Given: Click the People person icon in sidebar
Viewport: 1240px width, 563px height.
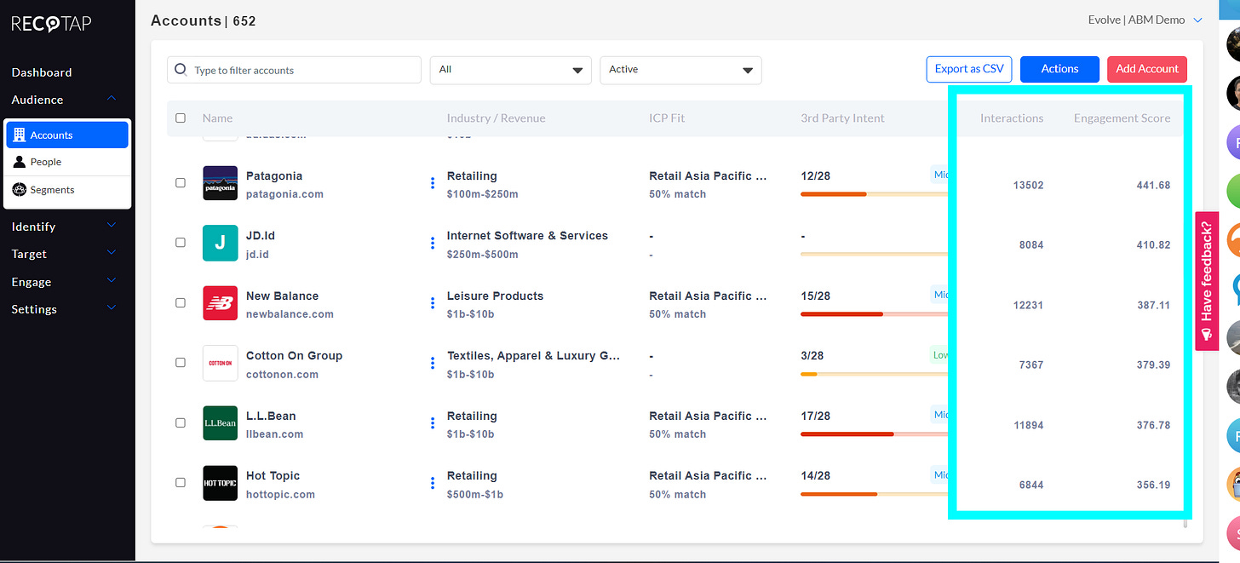Looking at the screenshot, I should [20, 162].
